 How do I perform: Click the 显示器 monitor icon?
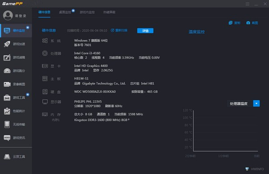coord(45,102)
